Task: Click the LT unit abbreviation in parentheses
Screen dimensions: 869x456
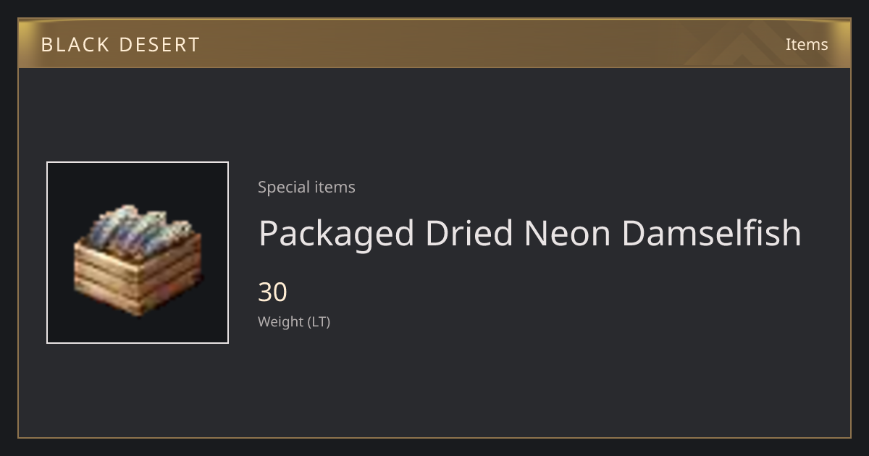Action: point(319,321)
